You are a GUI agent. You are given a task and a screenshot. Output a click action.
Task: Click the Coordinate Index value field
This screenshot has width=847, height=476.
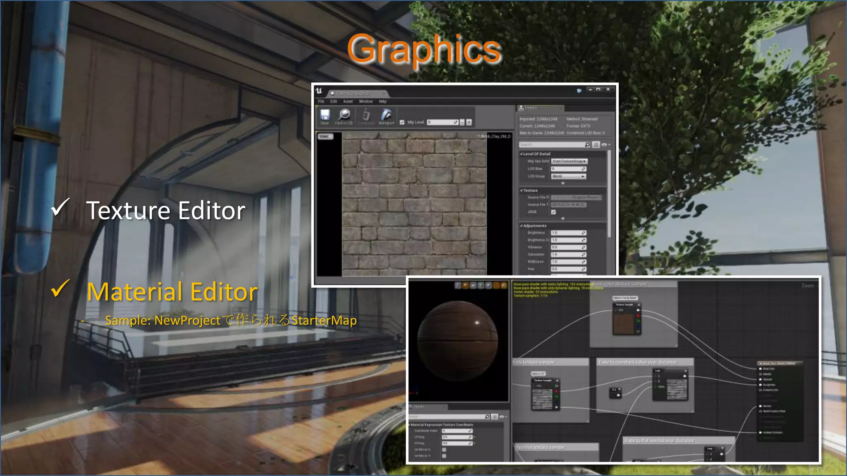coord(457,431)
